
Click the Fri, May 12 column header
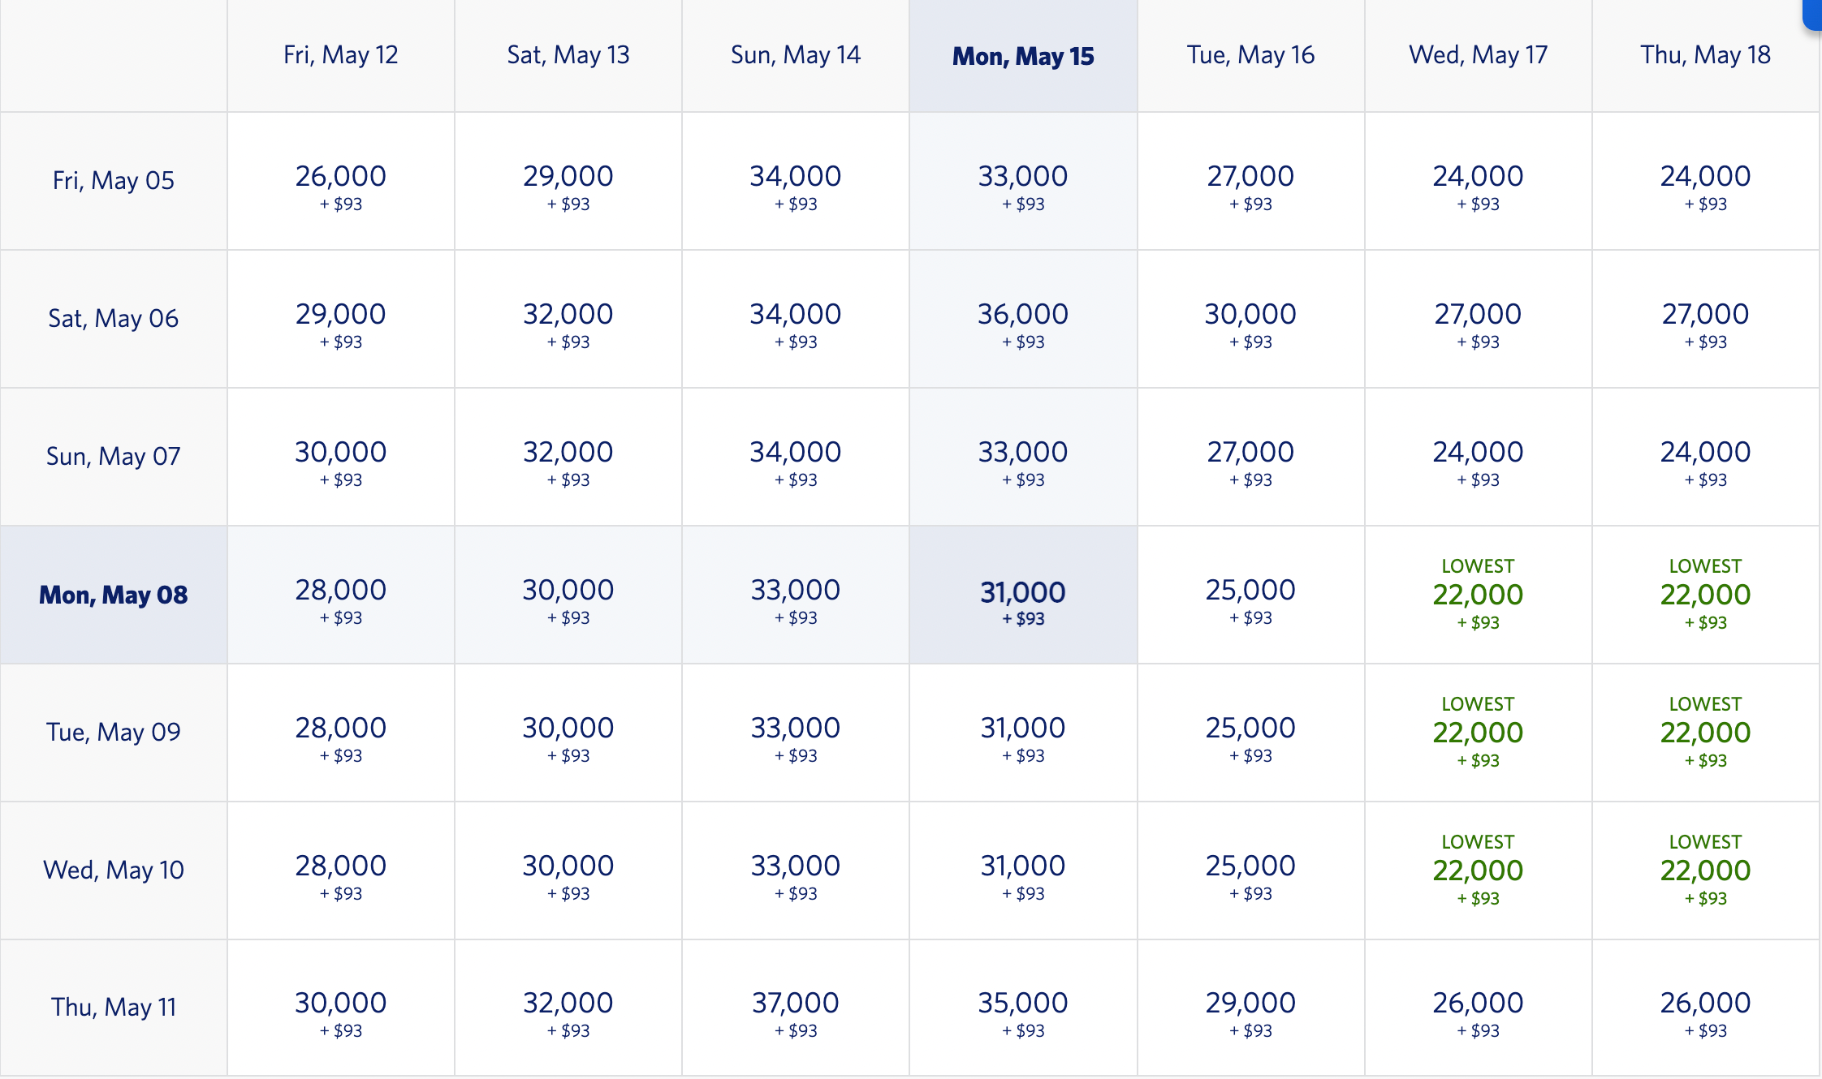pyautogui.click(x=340, y=55)
